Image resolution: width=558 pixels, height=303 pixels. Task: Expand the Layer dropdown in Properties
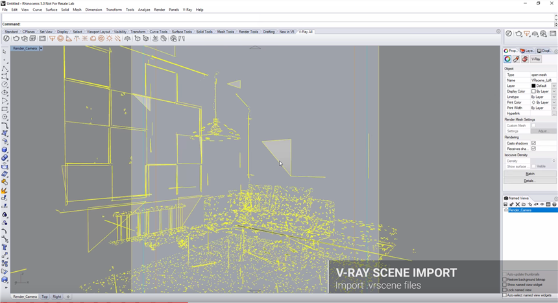[x=553, y=86]
